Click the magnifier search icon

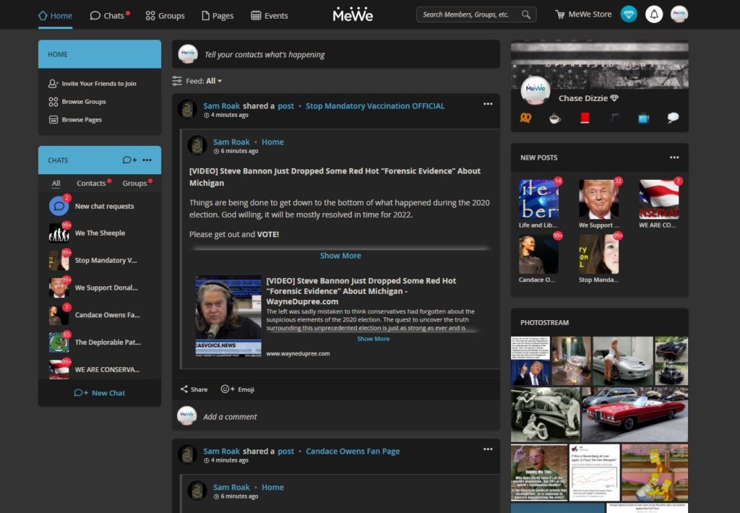pos(526,14)
